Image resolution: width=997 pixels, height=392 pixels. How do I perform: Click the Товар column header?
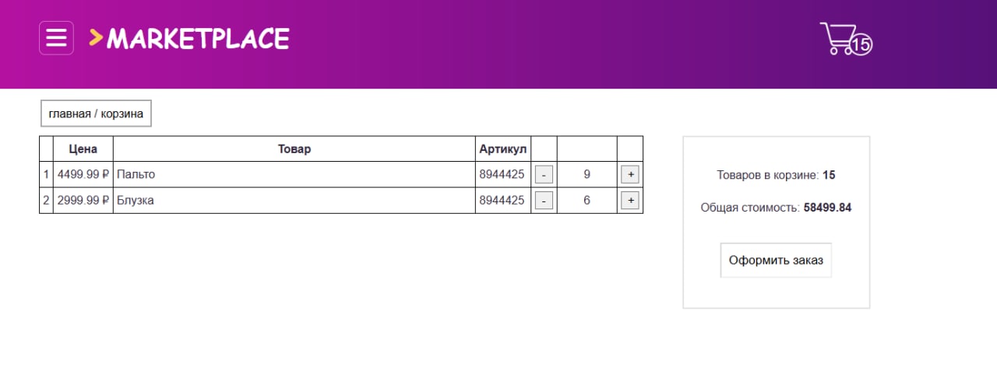point(294,149)
